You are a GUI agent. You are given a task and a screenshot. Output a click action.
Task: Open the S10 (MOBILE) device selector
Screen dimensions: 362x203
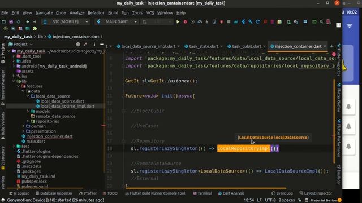tap(66, 21)
